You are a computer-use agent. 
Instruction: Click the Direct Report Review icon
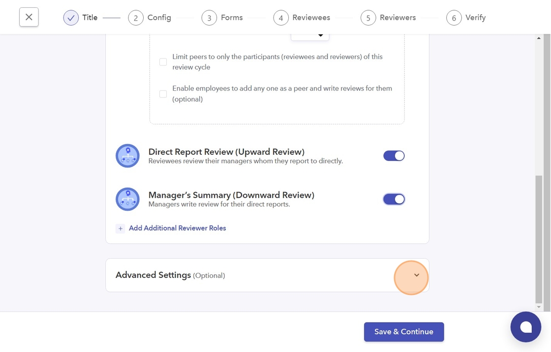(x=127, y=156)
